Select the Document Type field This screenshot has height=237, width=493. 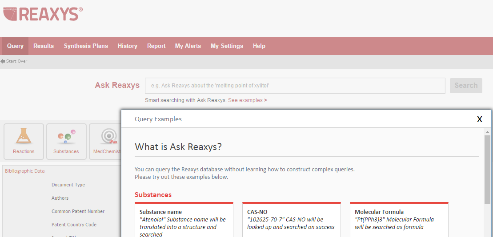[68, 185]
